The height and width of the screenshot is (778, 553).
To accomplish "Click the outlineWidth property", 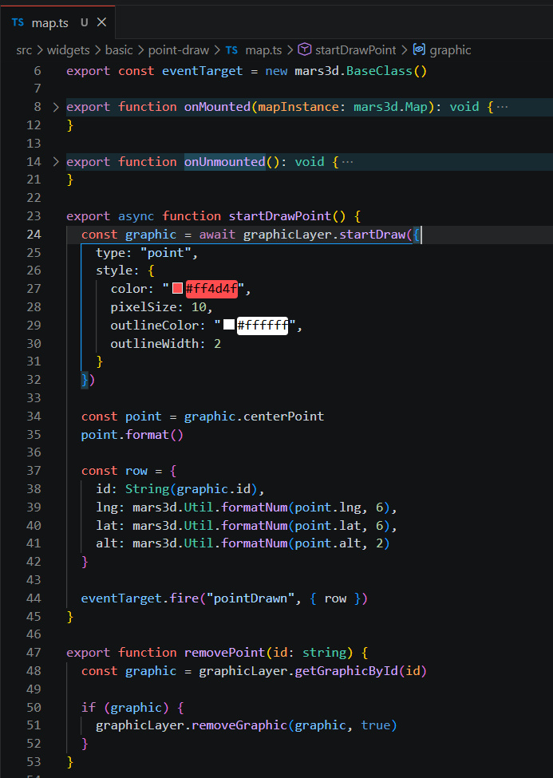I will pos(155,343).
